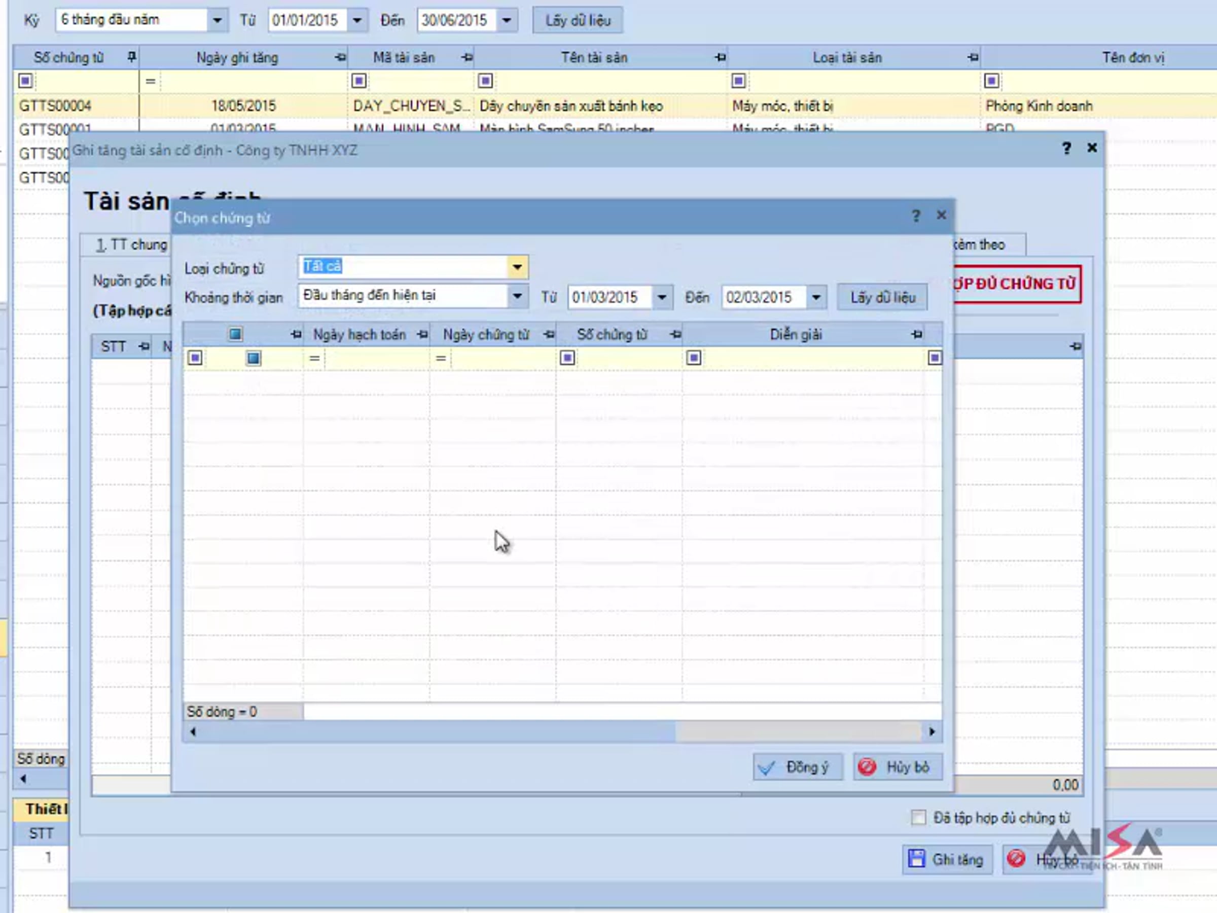The height and width of the screenshot is (913, 1217).
Task: Click the Đồng ý button
Action: 797,766
